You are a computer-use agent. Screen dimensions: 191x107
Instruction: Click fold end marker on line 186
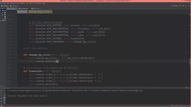(17, 84)
